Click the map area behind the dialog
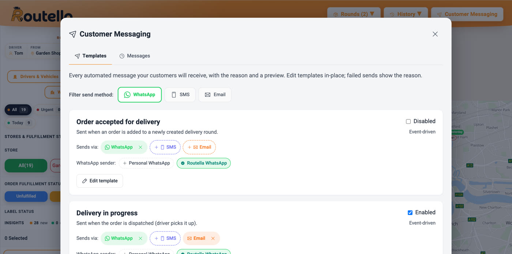Screen dimensions: 512x254 (482, 177)
